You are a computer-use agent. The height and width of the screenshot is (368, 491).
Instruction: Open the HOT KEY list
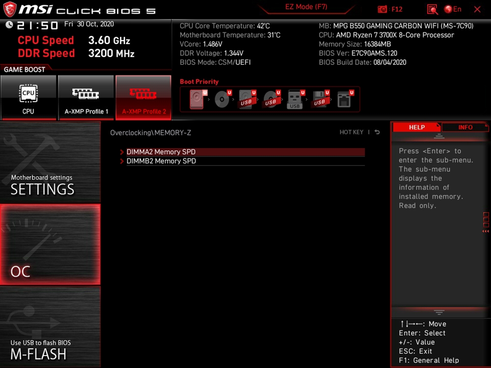(x=352, y=132)
